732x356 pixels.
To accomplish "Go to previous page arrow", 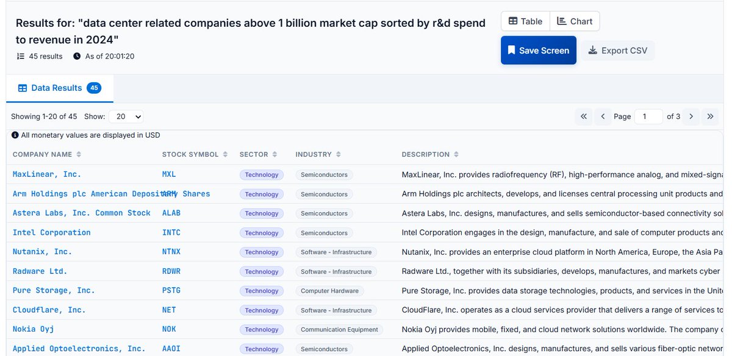I will pos(603,116).
